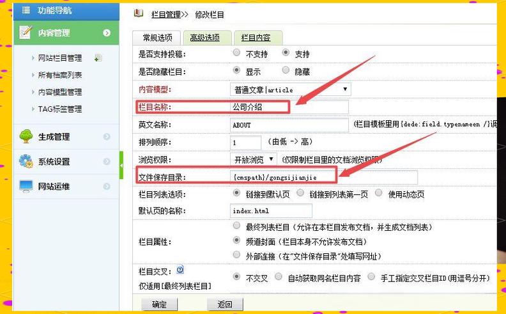Click the 系统设置 menu label
The height and width of the screenshot is (314, 506).
(x=54, y=162)
